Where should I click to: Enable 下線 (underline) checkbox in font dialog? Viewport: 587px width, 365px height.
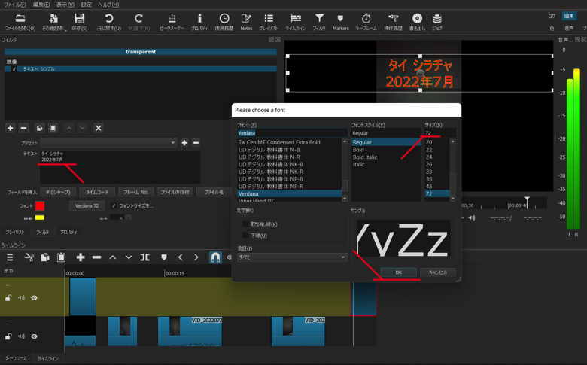click(245, 235)
